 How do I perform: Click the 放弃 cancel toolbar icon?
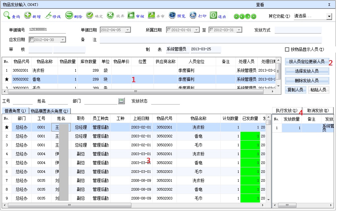tap(110, 15)
